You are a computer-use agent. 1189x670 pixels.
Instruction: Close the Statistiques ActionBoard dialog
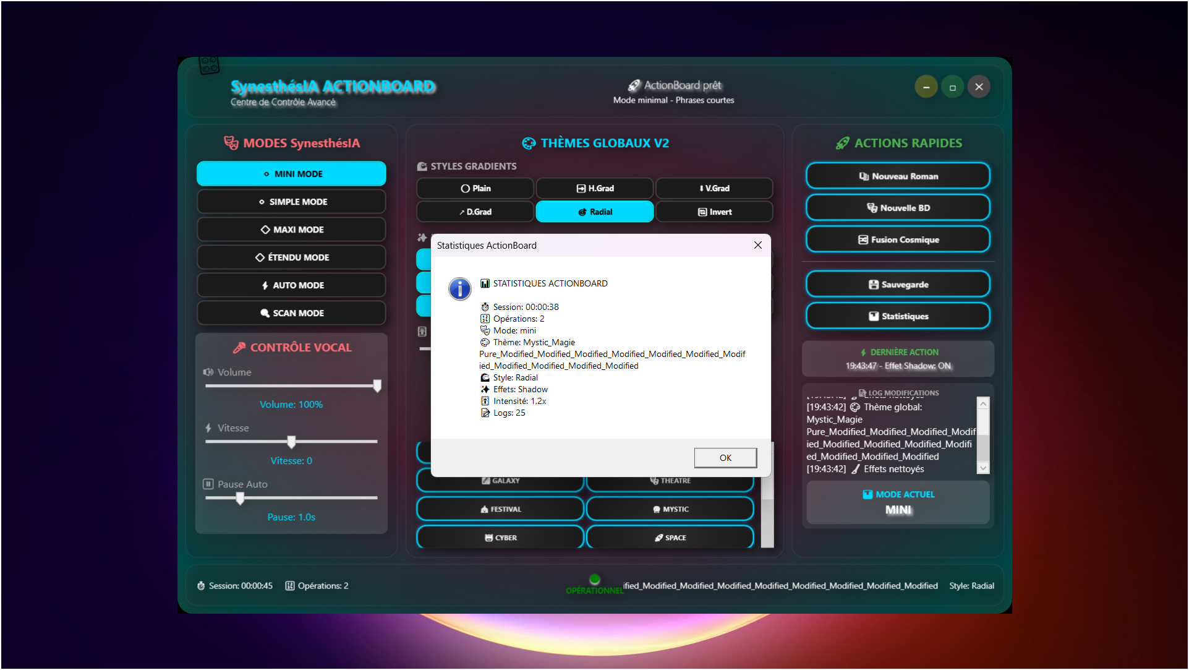(x=757, y=245)
